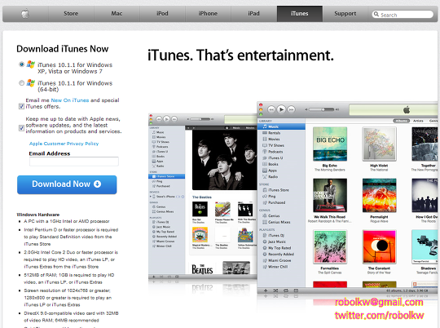Expand Steve's iPhone device in the back window sidebar
Viewport: 440px width, 328px height.
[x=151, y=197]
